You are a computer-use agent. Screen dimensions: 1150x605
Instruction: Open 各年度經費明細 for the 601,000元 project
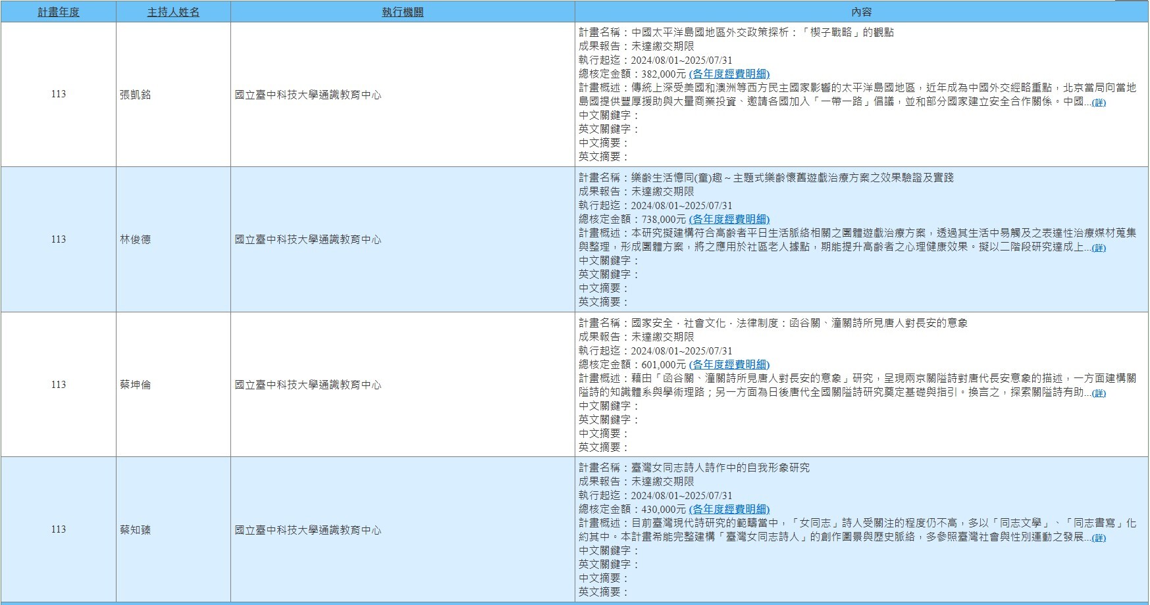pyautogui.click(x=729, y=364)
